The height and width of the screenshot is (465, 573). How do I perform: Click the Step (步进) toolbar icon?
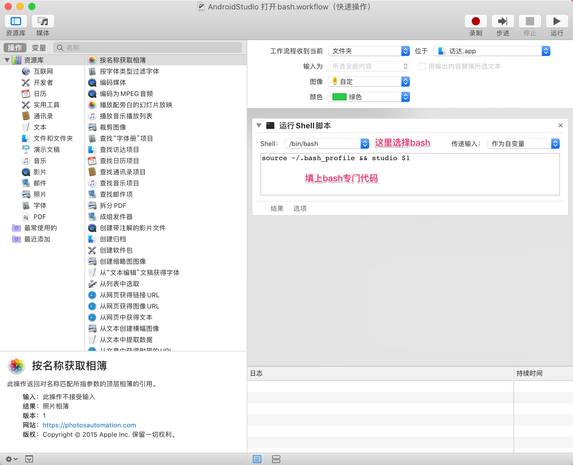(503, 21)
